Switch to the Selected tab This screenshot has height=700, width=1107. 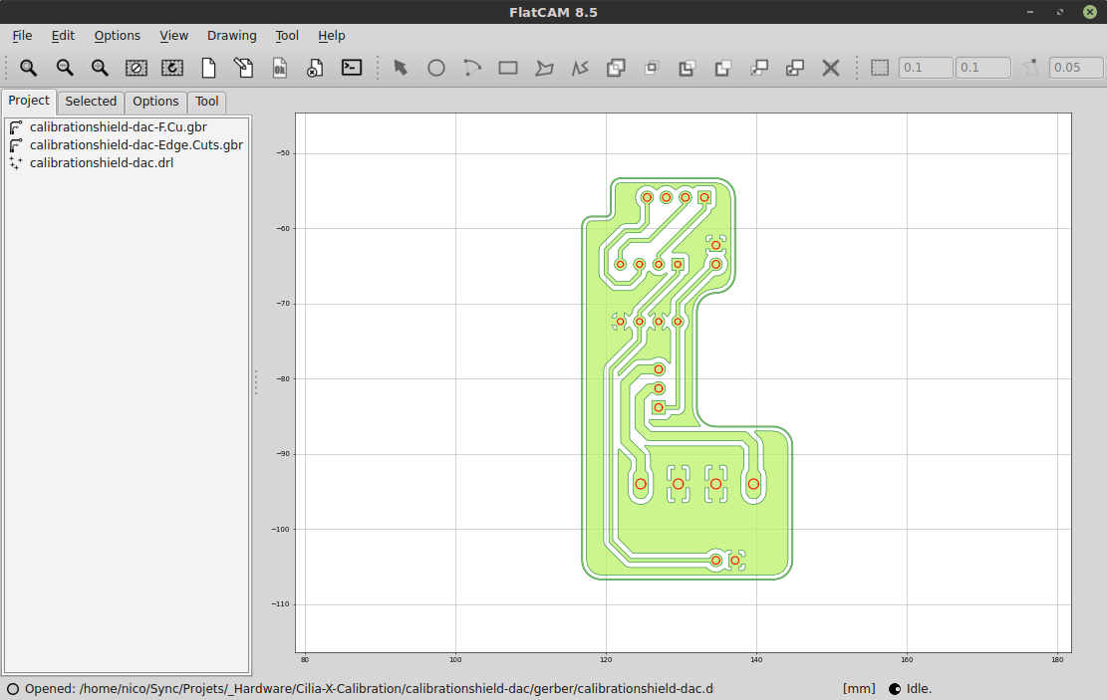pos(91,102)
